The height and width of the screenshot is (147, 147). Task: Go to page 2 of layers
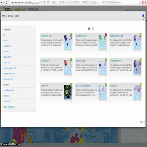[93, 29]
